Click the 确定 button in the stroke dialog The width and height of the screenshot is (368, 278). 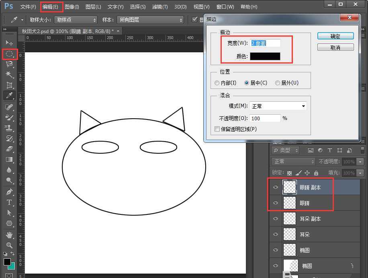point(335,36)
